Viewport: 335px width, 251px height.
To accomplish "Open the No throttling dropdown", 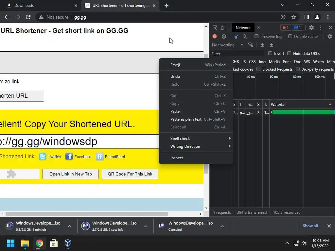I will tap(228, 45).
